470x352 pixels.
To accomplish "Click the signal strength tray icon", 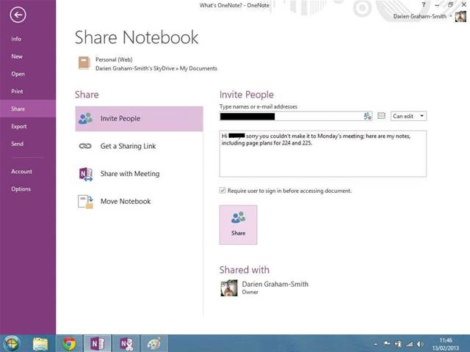I will click(410, 344).
